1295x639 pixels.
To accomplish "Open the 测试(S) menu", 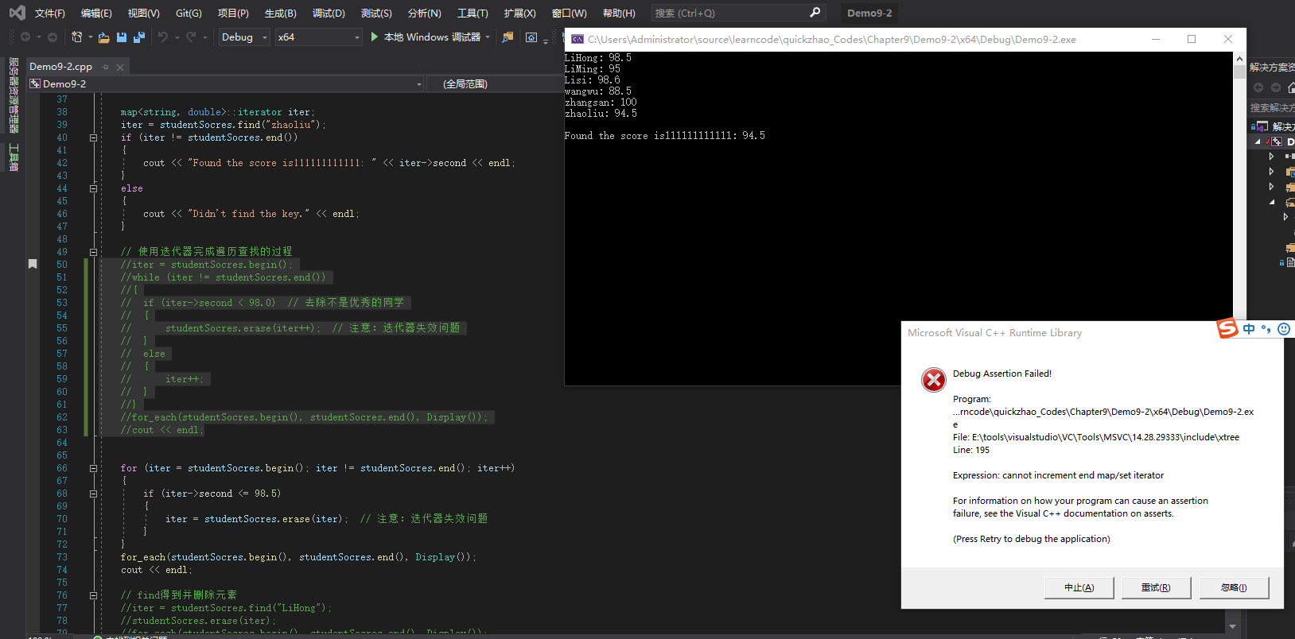I will [x=376, y=14].
